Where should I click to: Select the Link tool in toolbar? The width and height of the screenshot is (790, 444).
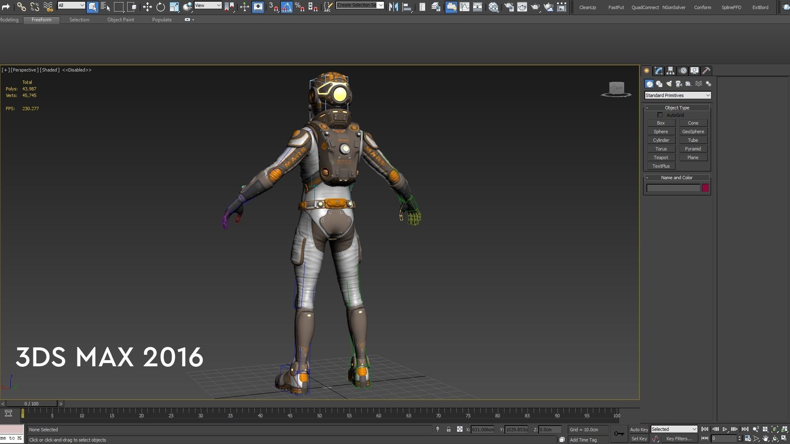21,7
